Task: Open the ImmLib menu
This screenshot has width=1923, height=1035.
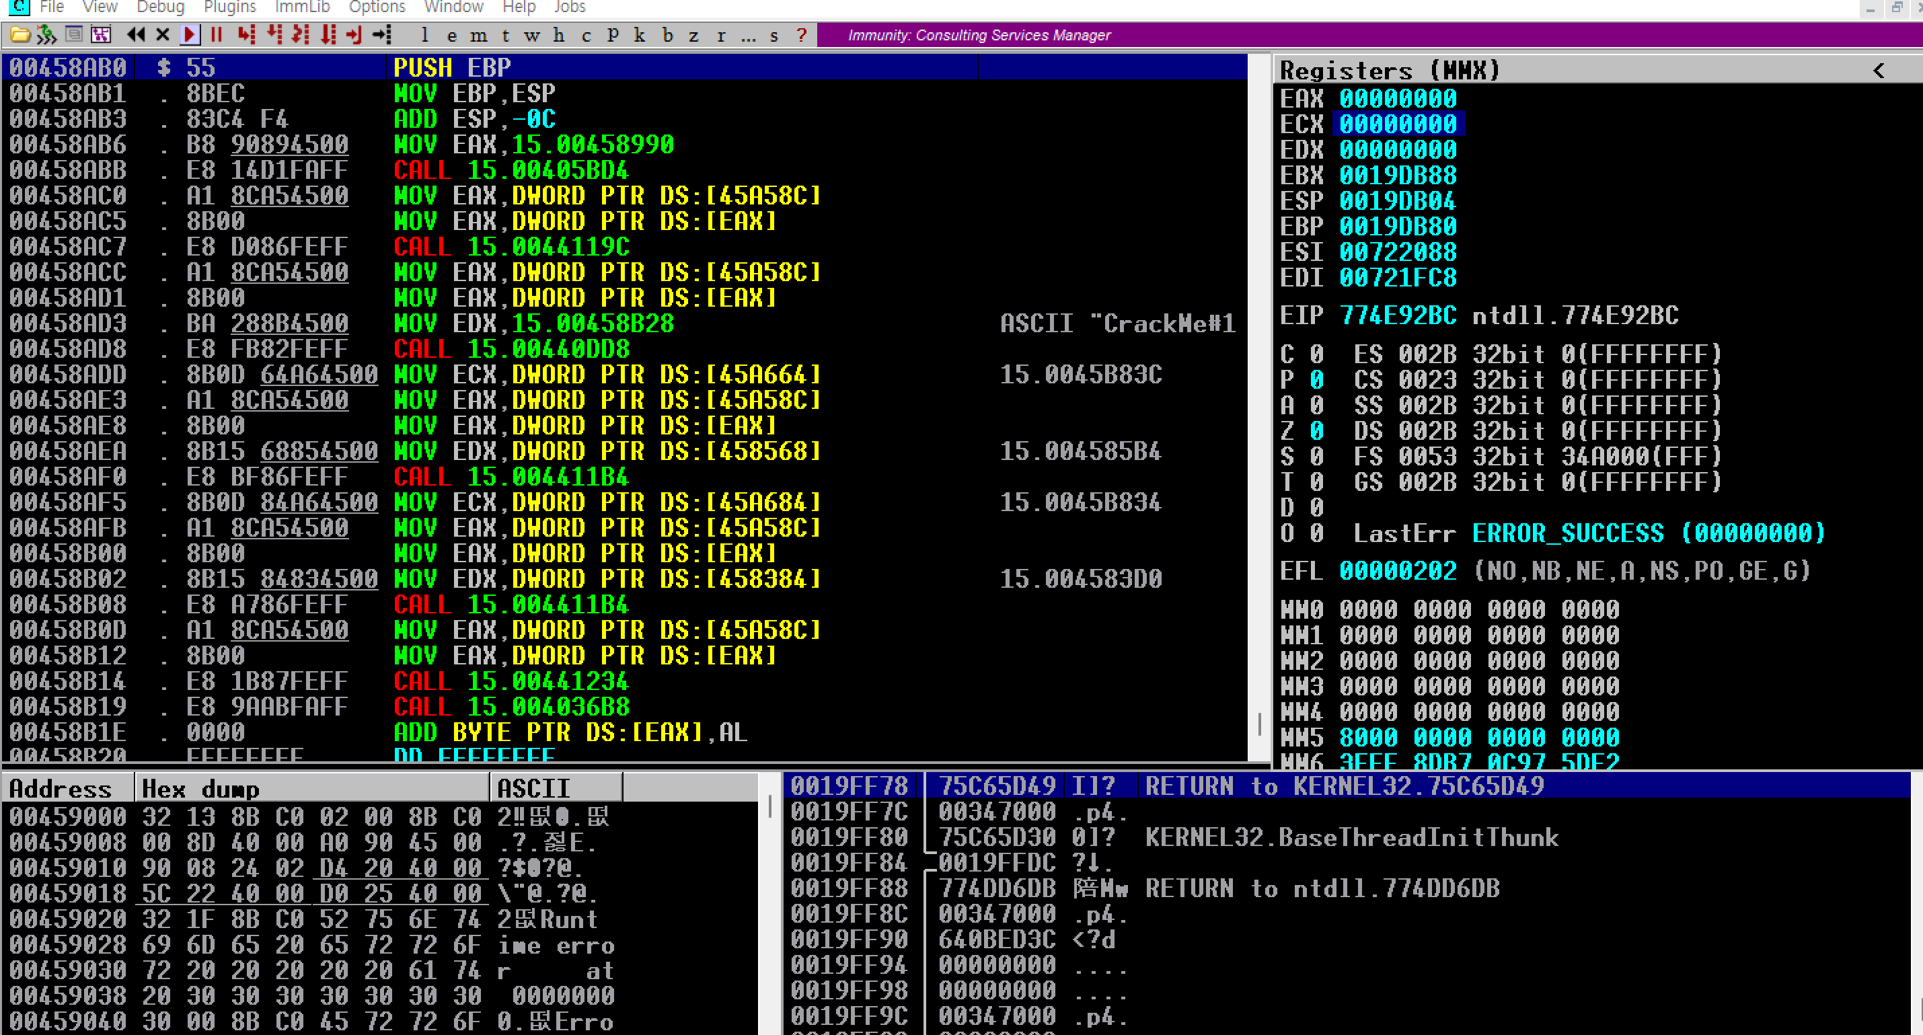Action: pos(301,7)
